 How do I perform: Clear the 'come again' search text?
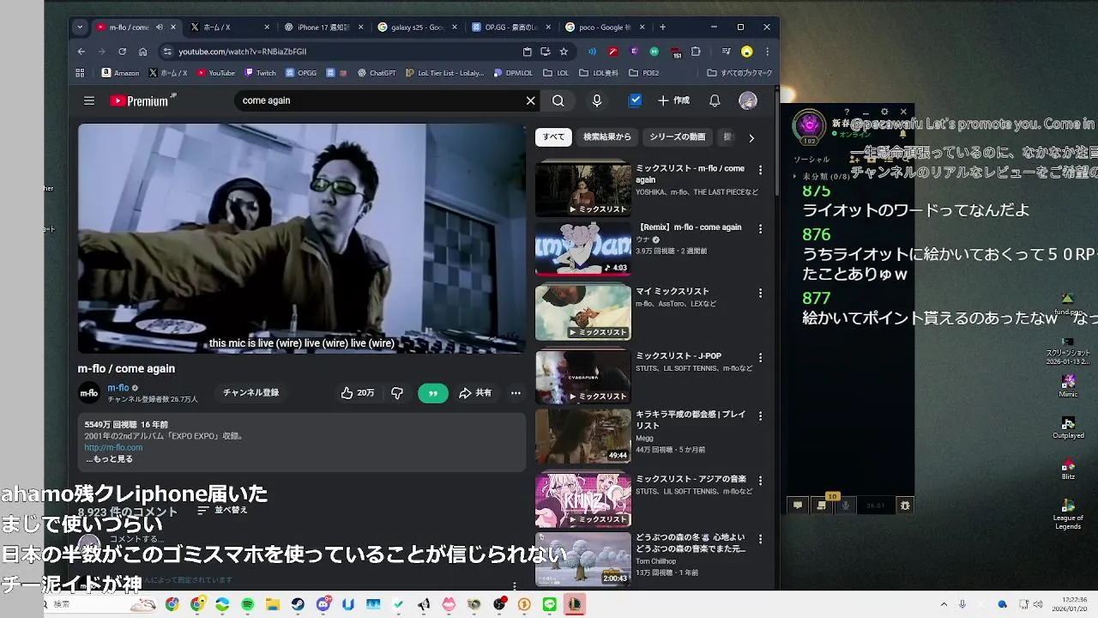[x=530, y=100]
